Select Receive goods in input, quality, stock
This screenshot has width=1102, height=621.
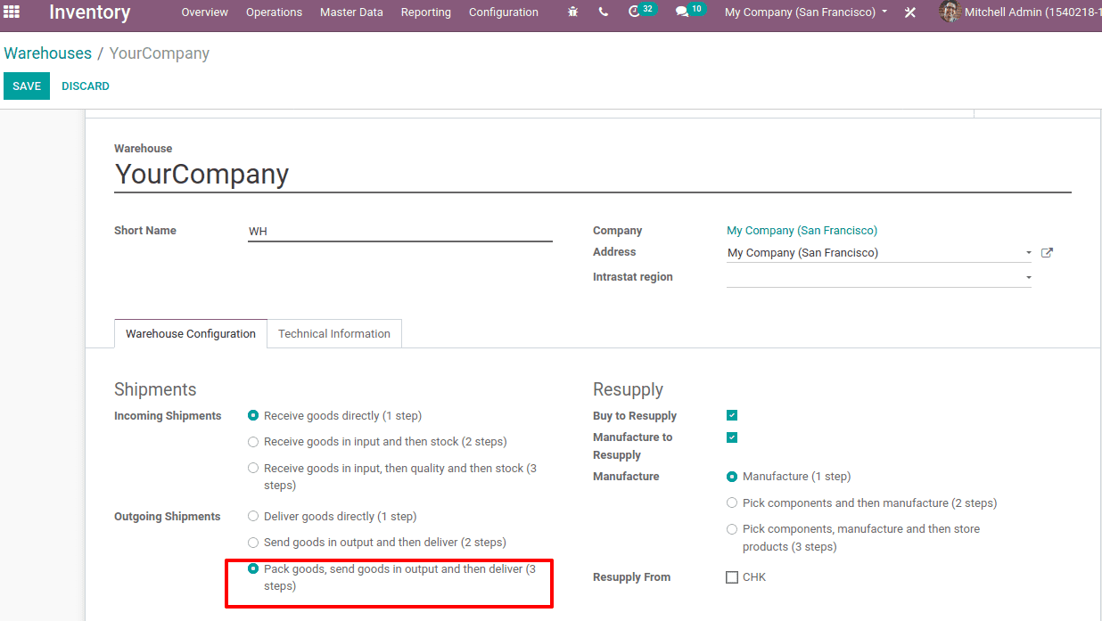(253, 468)
